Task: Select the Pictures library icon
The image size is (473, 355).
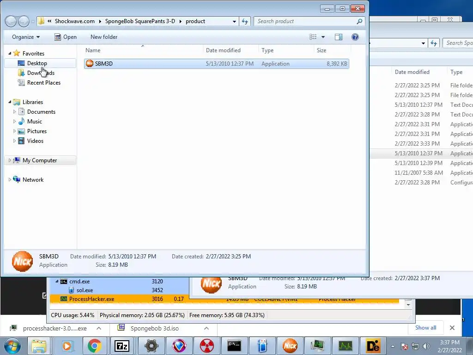Action: [x=21, y=131]
